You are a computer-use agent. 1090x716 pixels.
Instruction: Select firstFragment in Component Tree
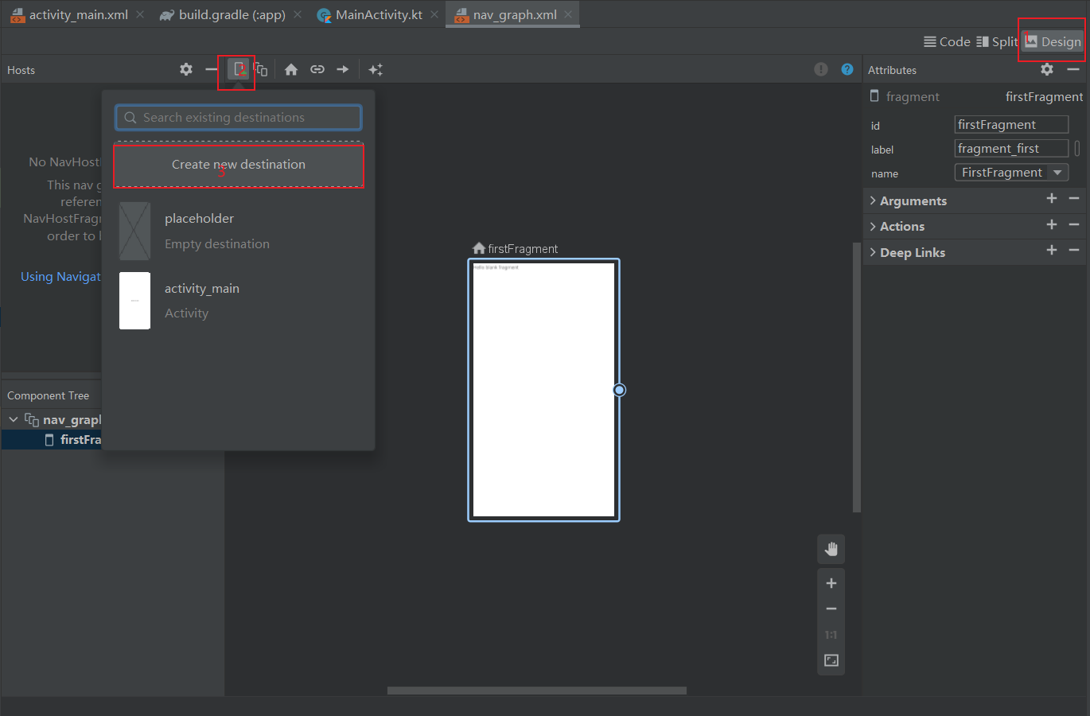click(x=52, y=439)
